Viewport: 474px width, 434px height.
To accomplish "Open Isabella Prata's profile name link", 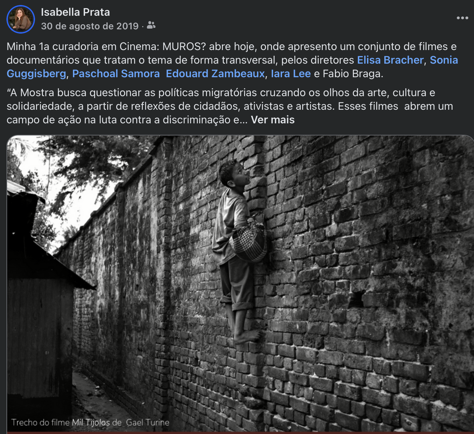I will pyautogui.click(x=75, y=12).
